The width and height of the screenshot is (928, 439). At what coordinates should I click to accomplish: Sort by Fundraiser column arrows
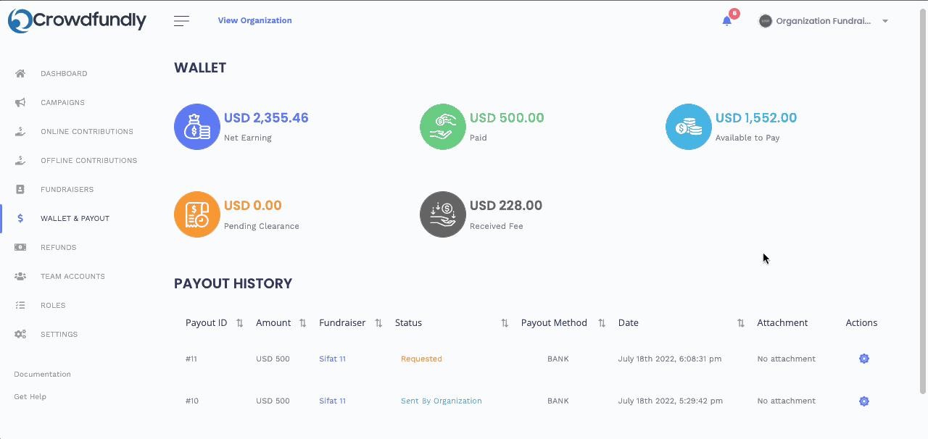378,323
